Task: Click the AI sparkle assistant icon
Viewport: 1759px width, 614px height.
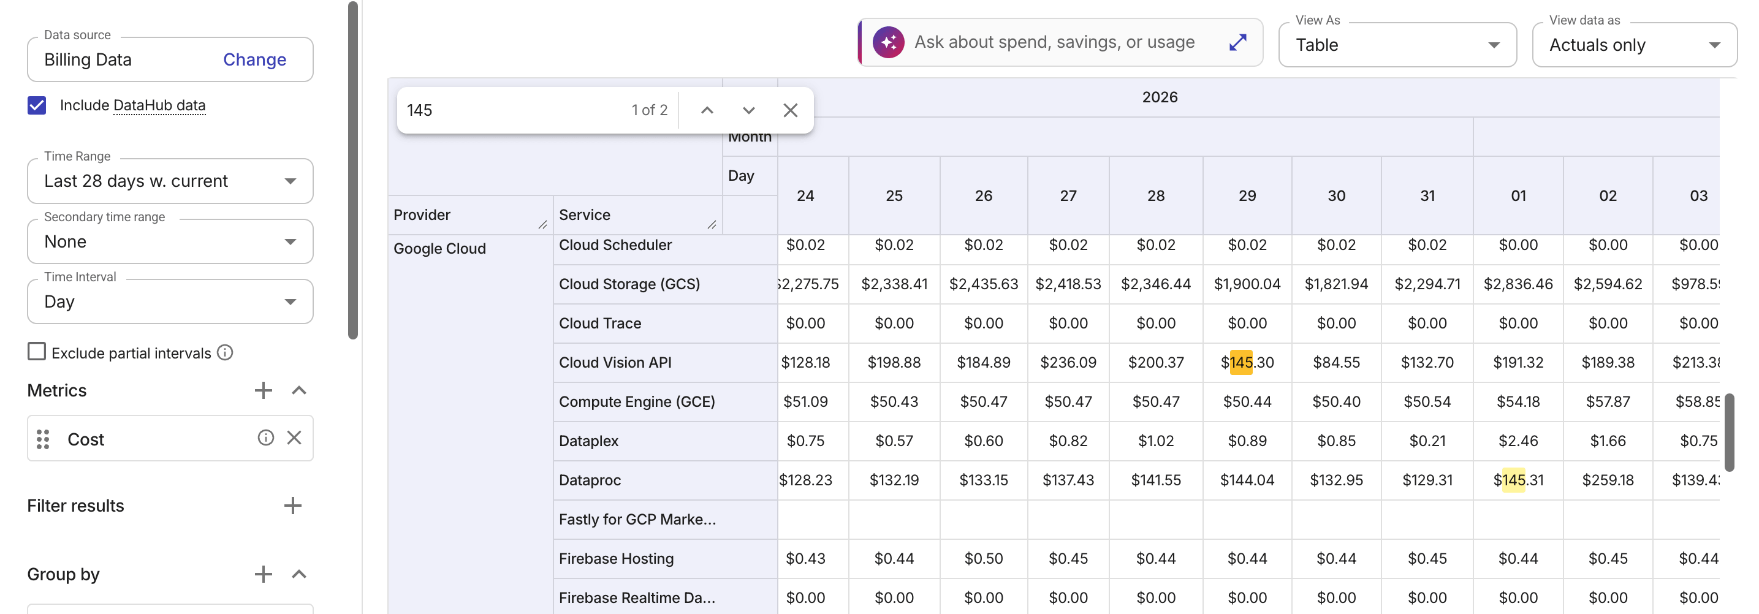Action: [x=887, y=42]
